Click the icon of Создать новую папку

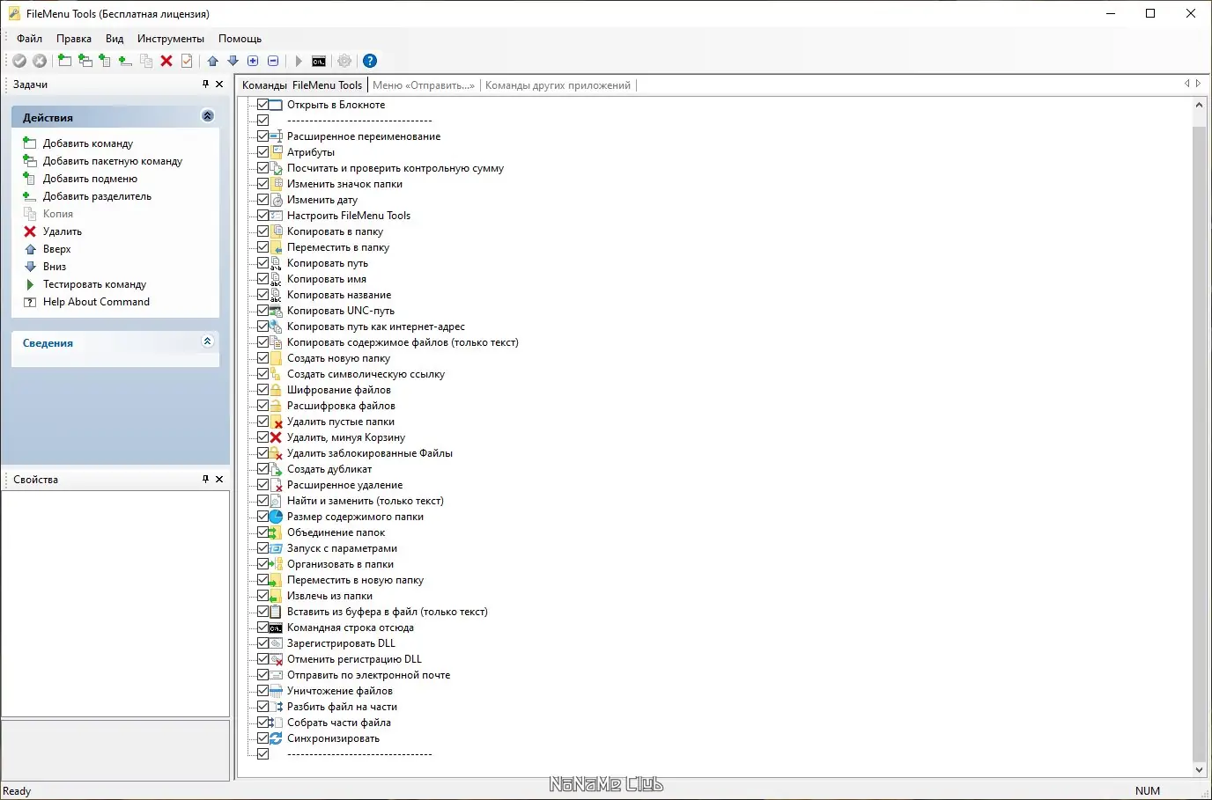(276, 358)
